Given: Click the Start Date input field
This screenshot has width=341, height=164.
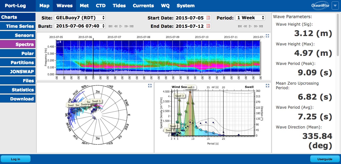Looking at the screenshot, I should click(190, 18).
